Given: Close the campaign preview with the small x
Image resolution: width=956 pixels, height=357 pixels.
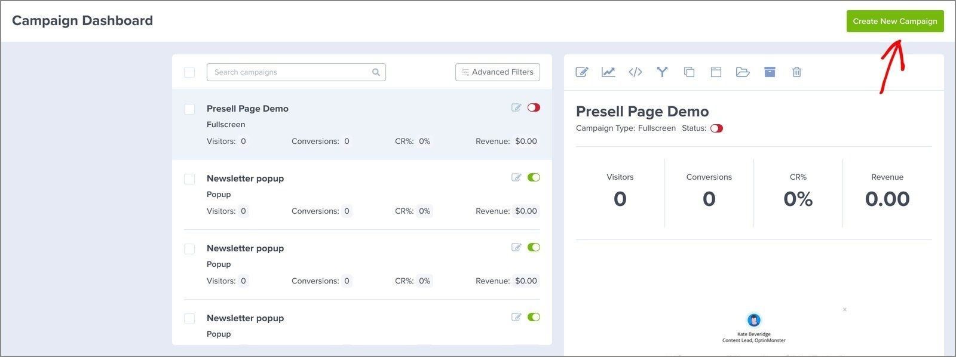Looking at the screenshot, I should (845, 309).
